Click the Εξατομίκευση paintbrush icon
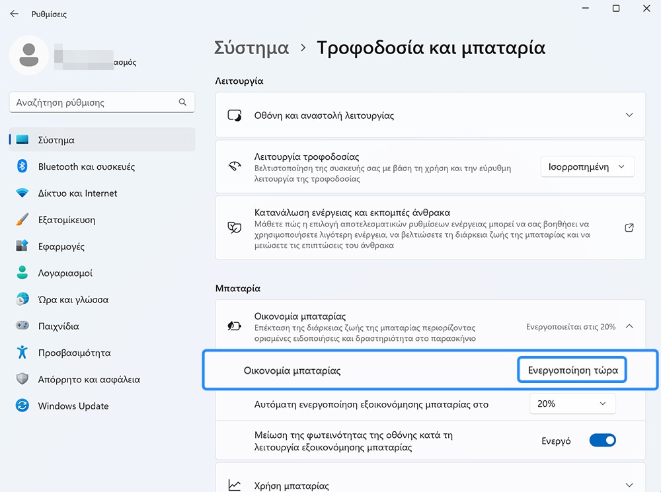 [22, 219]
